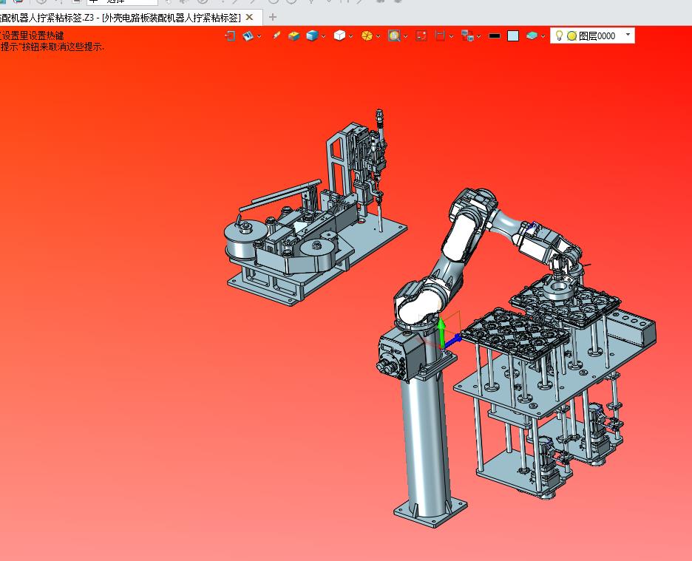Select the robot pedestal square foot plate
This screenshot has width=692, height=561.
(x=430, y=512)
